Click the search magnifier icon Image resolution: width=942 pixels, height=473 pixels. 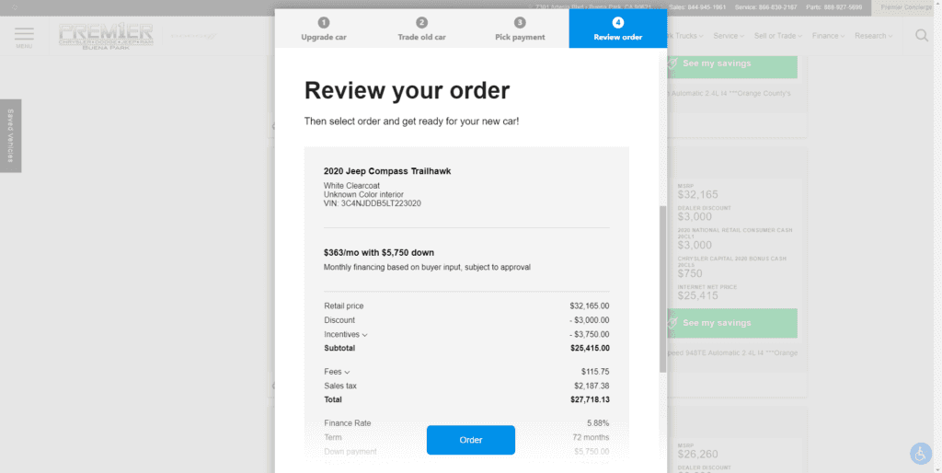922,36
